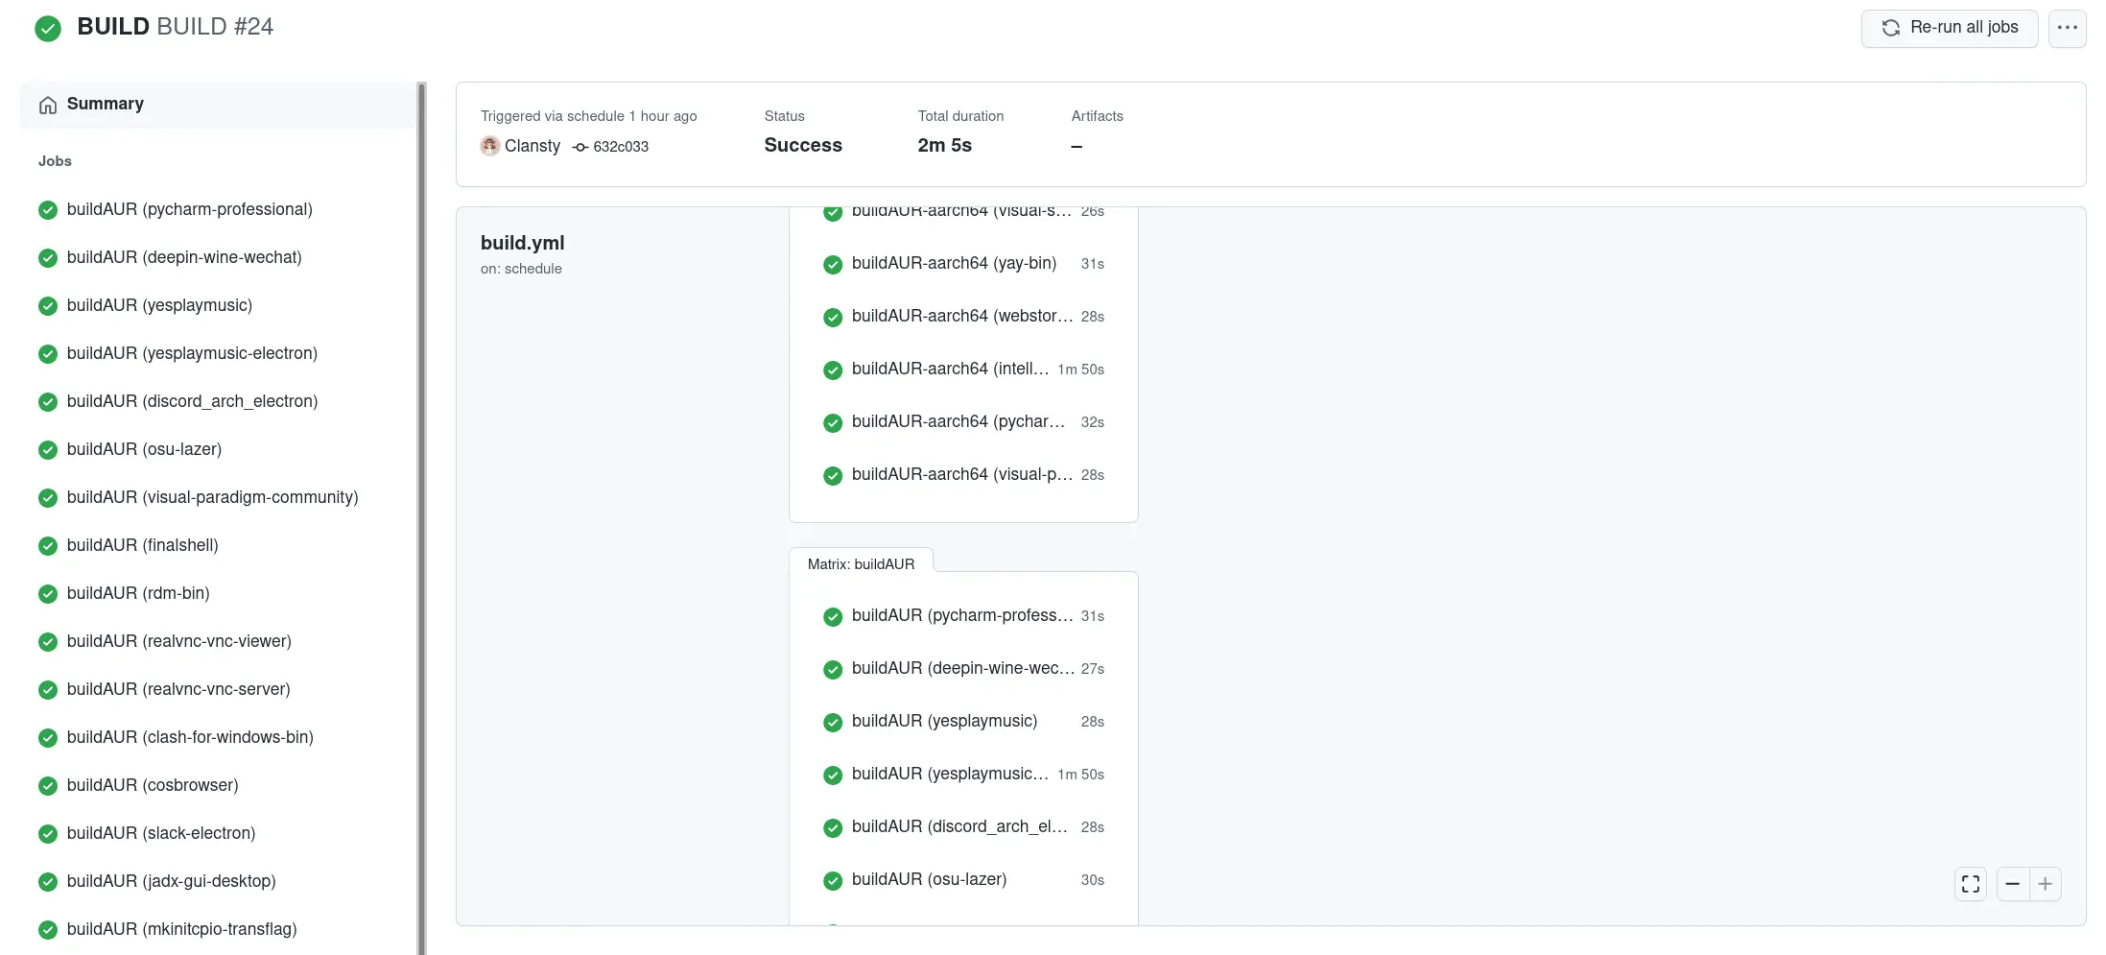Zoom out the graph with the minus control
The image size is (2106, 955).
pyautogui.click(x=2013, y=884)
